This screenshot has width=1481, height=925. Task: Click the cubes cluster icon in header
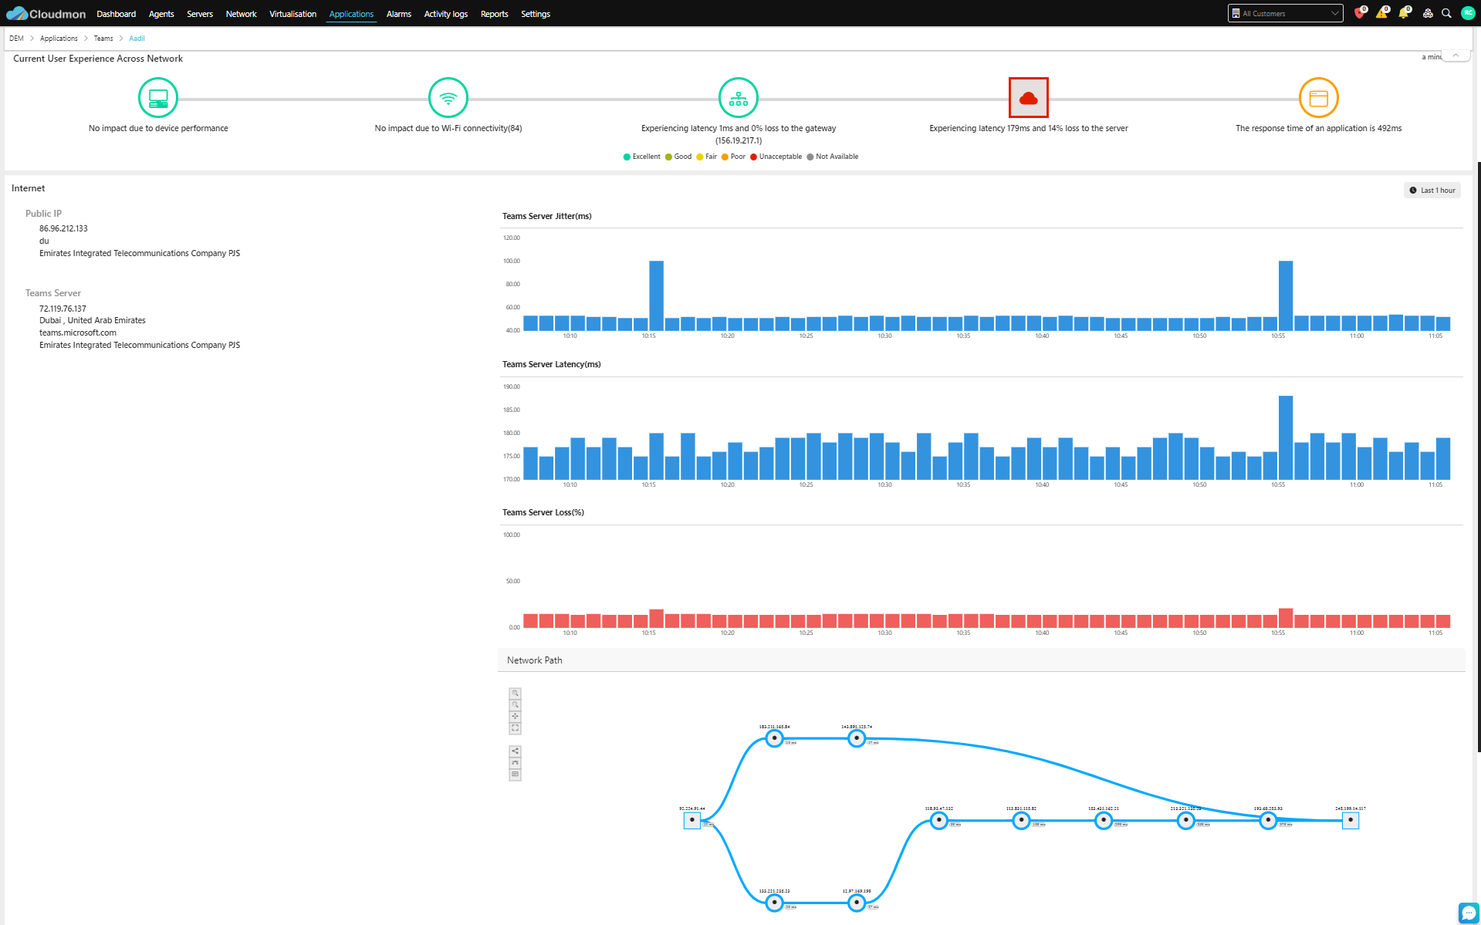(x=1428, y=13)
